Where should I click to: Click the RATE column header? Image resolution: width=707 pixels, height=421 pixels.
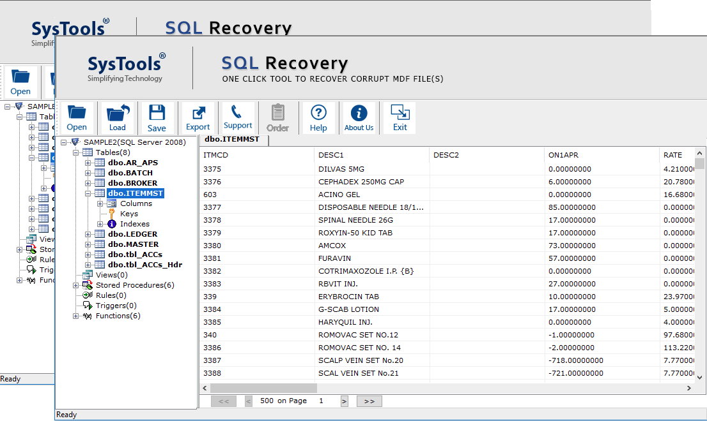pos(677,155)
